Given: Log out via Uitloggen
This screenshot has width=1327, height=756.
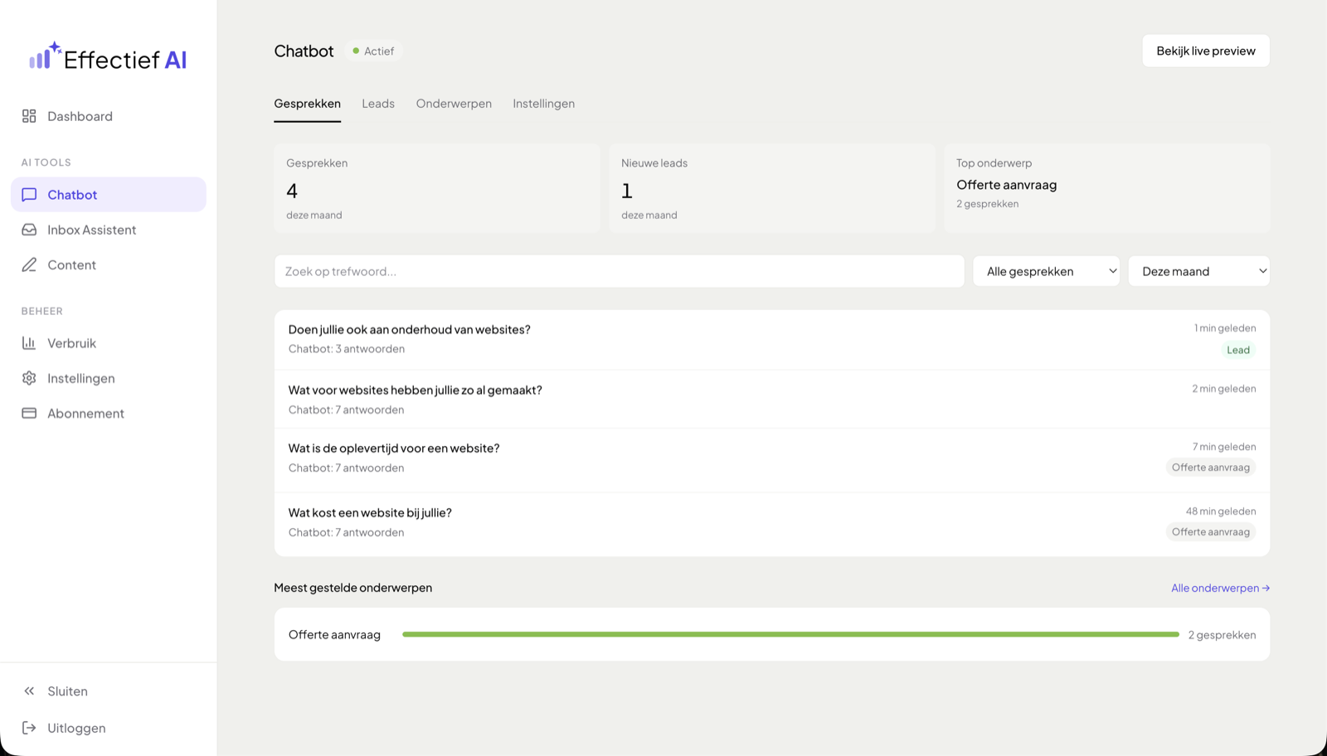Looking at the screenshot, I should (x=109, y=728).
